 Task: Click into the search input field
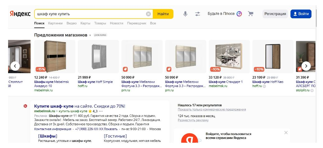[x=90, y=14]
